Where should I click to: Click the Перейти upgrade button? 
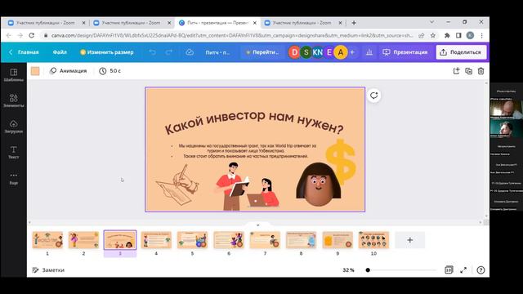point(262,52)
